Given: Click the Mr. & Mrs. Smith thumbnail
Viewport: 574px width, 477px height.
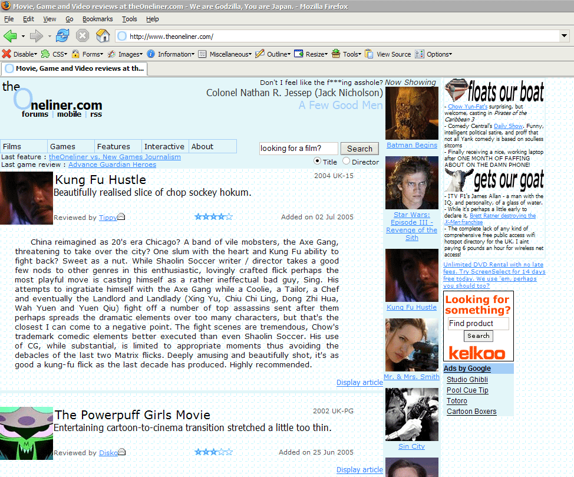Looking at the screenshot, I should pyautogui.click(x=412, y=345).
